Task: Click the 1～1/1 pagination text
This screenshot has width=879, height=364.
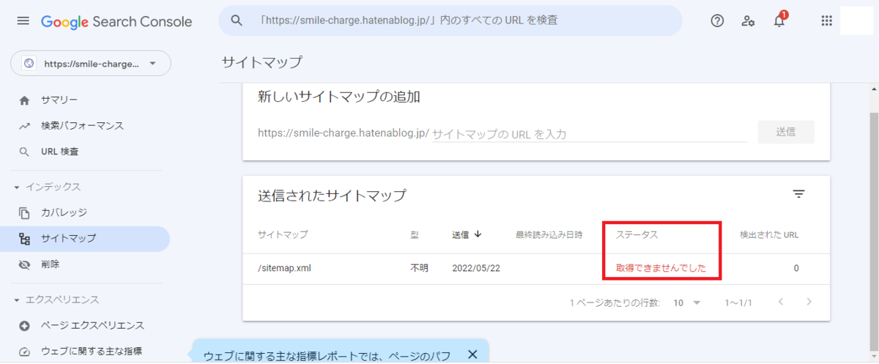Action: (738, 302)
